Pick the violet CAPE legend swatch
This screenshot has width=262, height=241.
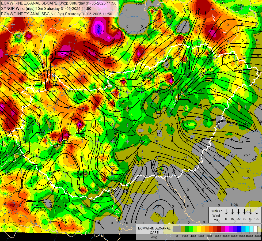click(x=231, y=229)
